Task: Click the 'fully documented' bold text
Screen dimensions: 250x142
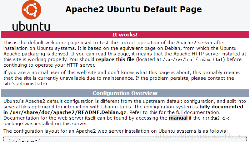Action: [221, 107]
